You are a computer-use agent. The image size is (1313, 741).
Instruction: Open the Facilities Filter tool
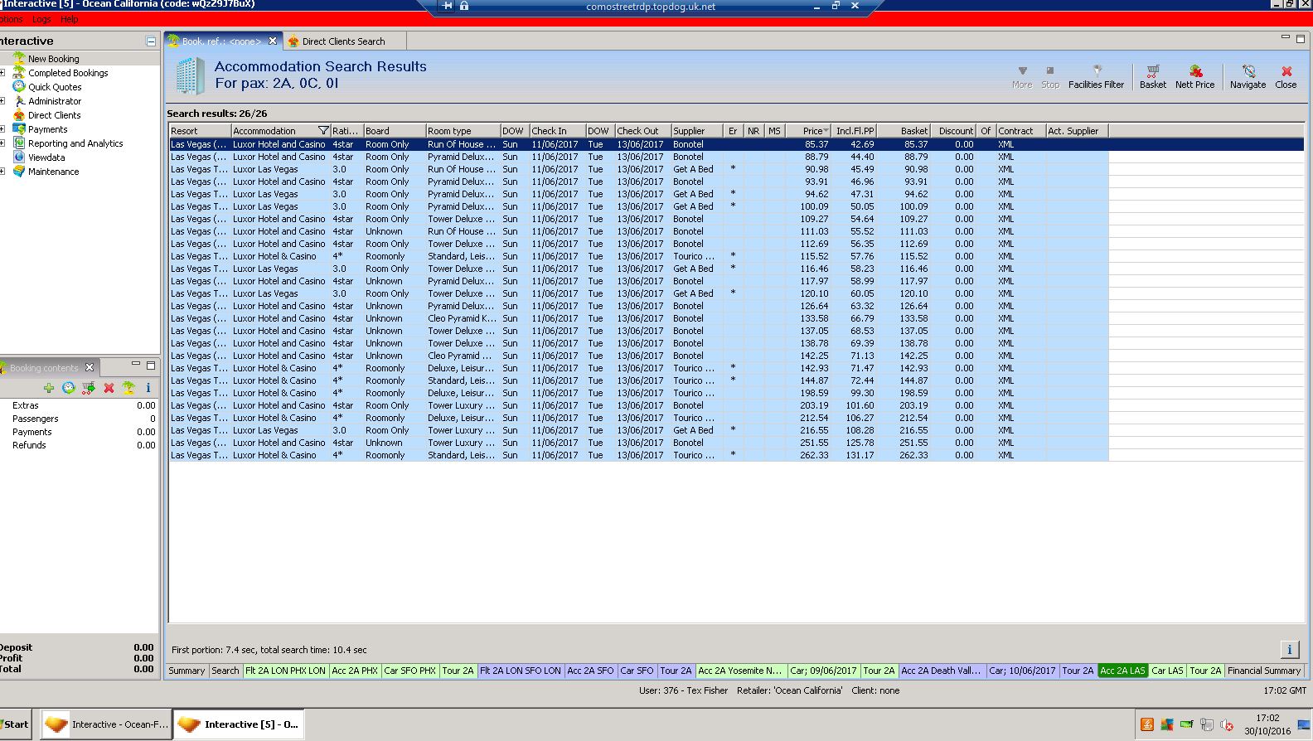tap(1096, 77)
